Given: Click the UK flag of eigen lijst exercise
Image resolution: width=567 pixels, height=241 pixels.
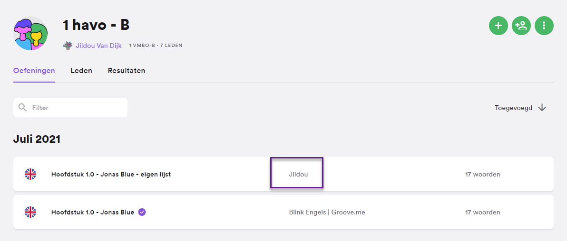Looking at the screenshot, I should tap(30, 174).
